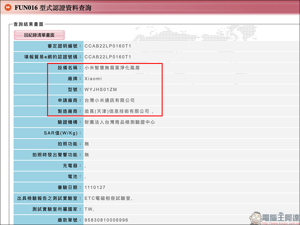Click the 審驗日期 label
The width and height of the screenshot is (300, 225).
70,187
